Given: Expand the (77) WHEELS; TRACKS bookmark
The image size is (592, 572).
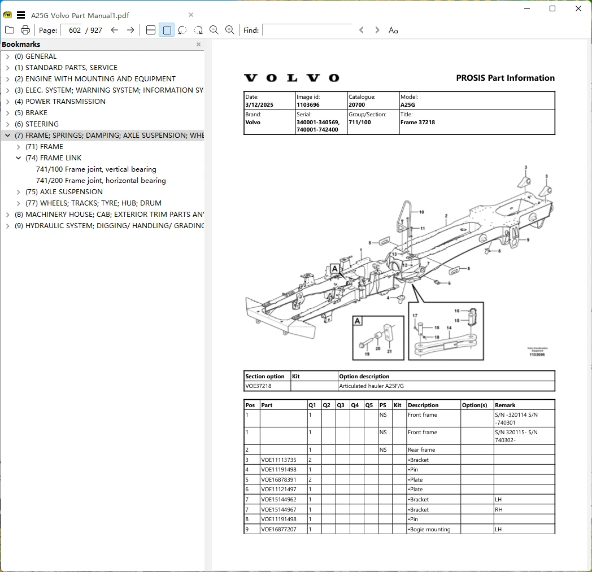Looking at the screenshot, I should (x=18, y=203).
